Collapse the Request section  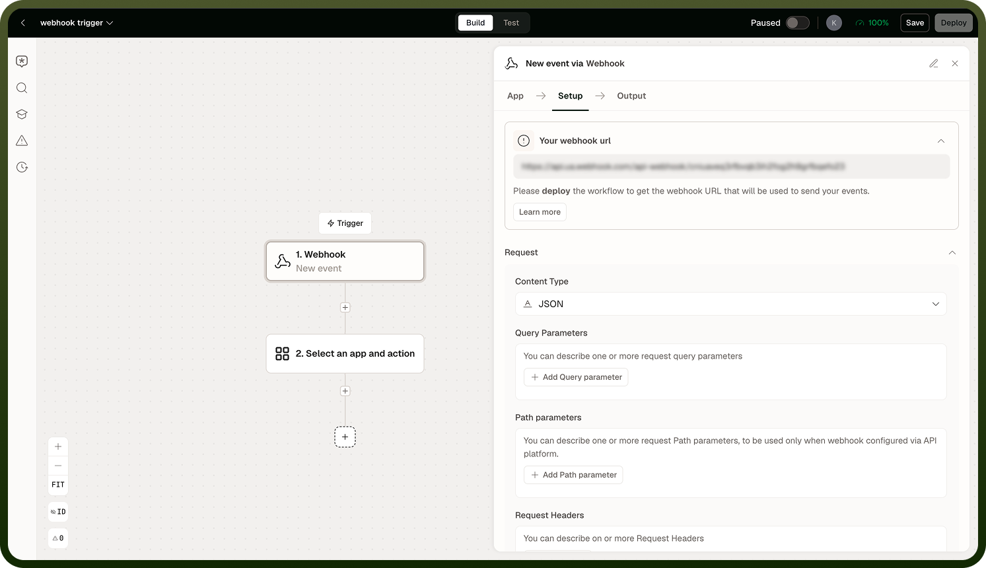952,252
